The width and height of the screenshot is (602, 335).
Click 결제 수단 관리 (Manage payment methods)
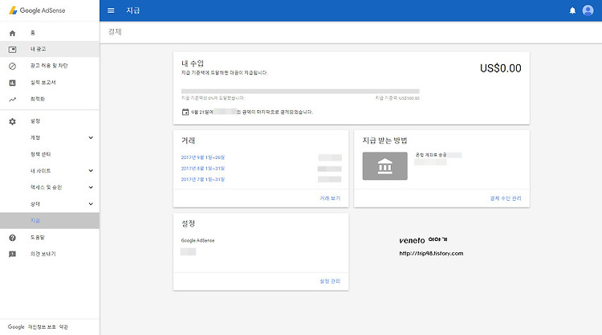click(x=506, y=198)
